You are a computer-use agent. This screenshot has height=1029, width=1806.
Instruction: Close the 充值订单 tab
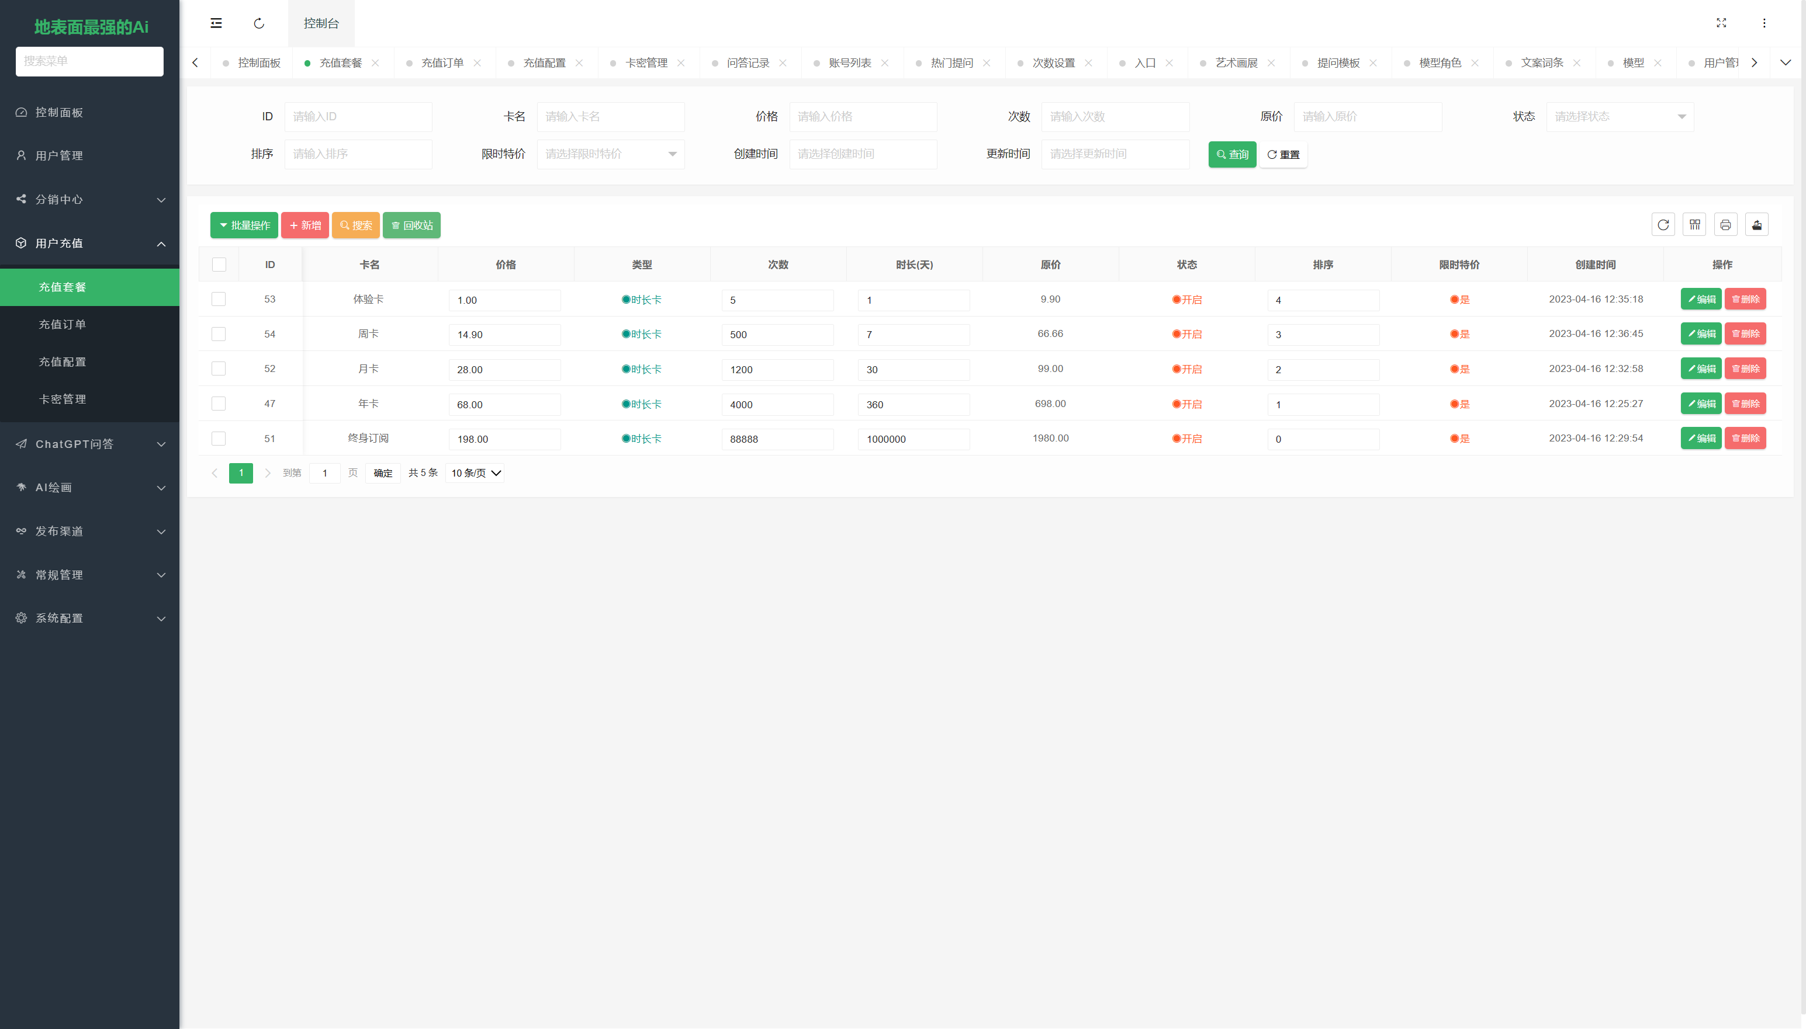coord(478,63)
